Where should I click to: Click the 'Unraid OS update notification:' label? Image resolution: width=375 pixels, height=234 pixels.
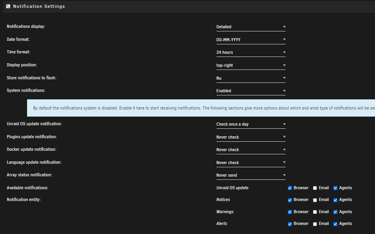[x=35, y=124]
